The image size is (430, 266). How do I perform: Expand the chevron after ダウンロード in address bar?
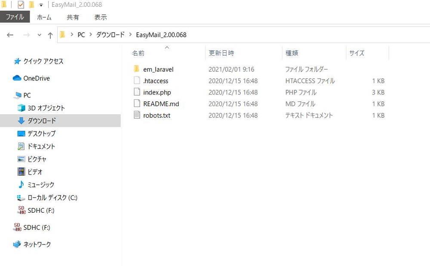[130, 35]
